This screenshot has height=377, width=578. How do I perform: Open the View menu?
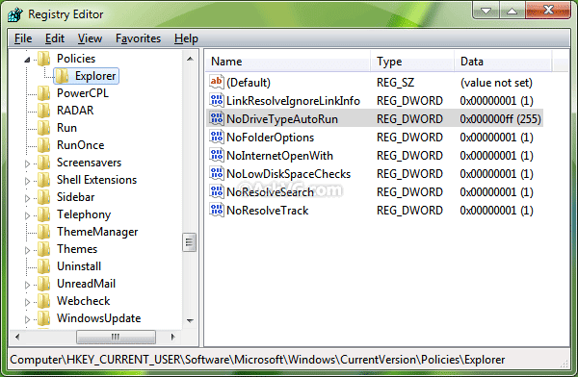coord(90,38)
